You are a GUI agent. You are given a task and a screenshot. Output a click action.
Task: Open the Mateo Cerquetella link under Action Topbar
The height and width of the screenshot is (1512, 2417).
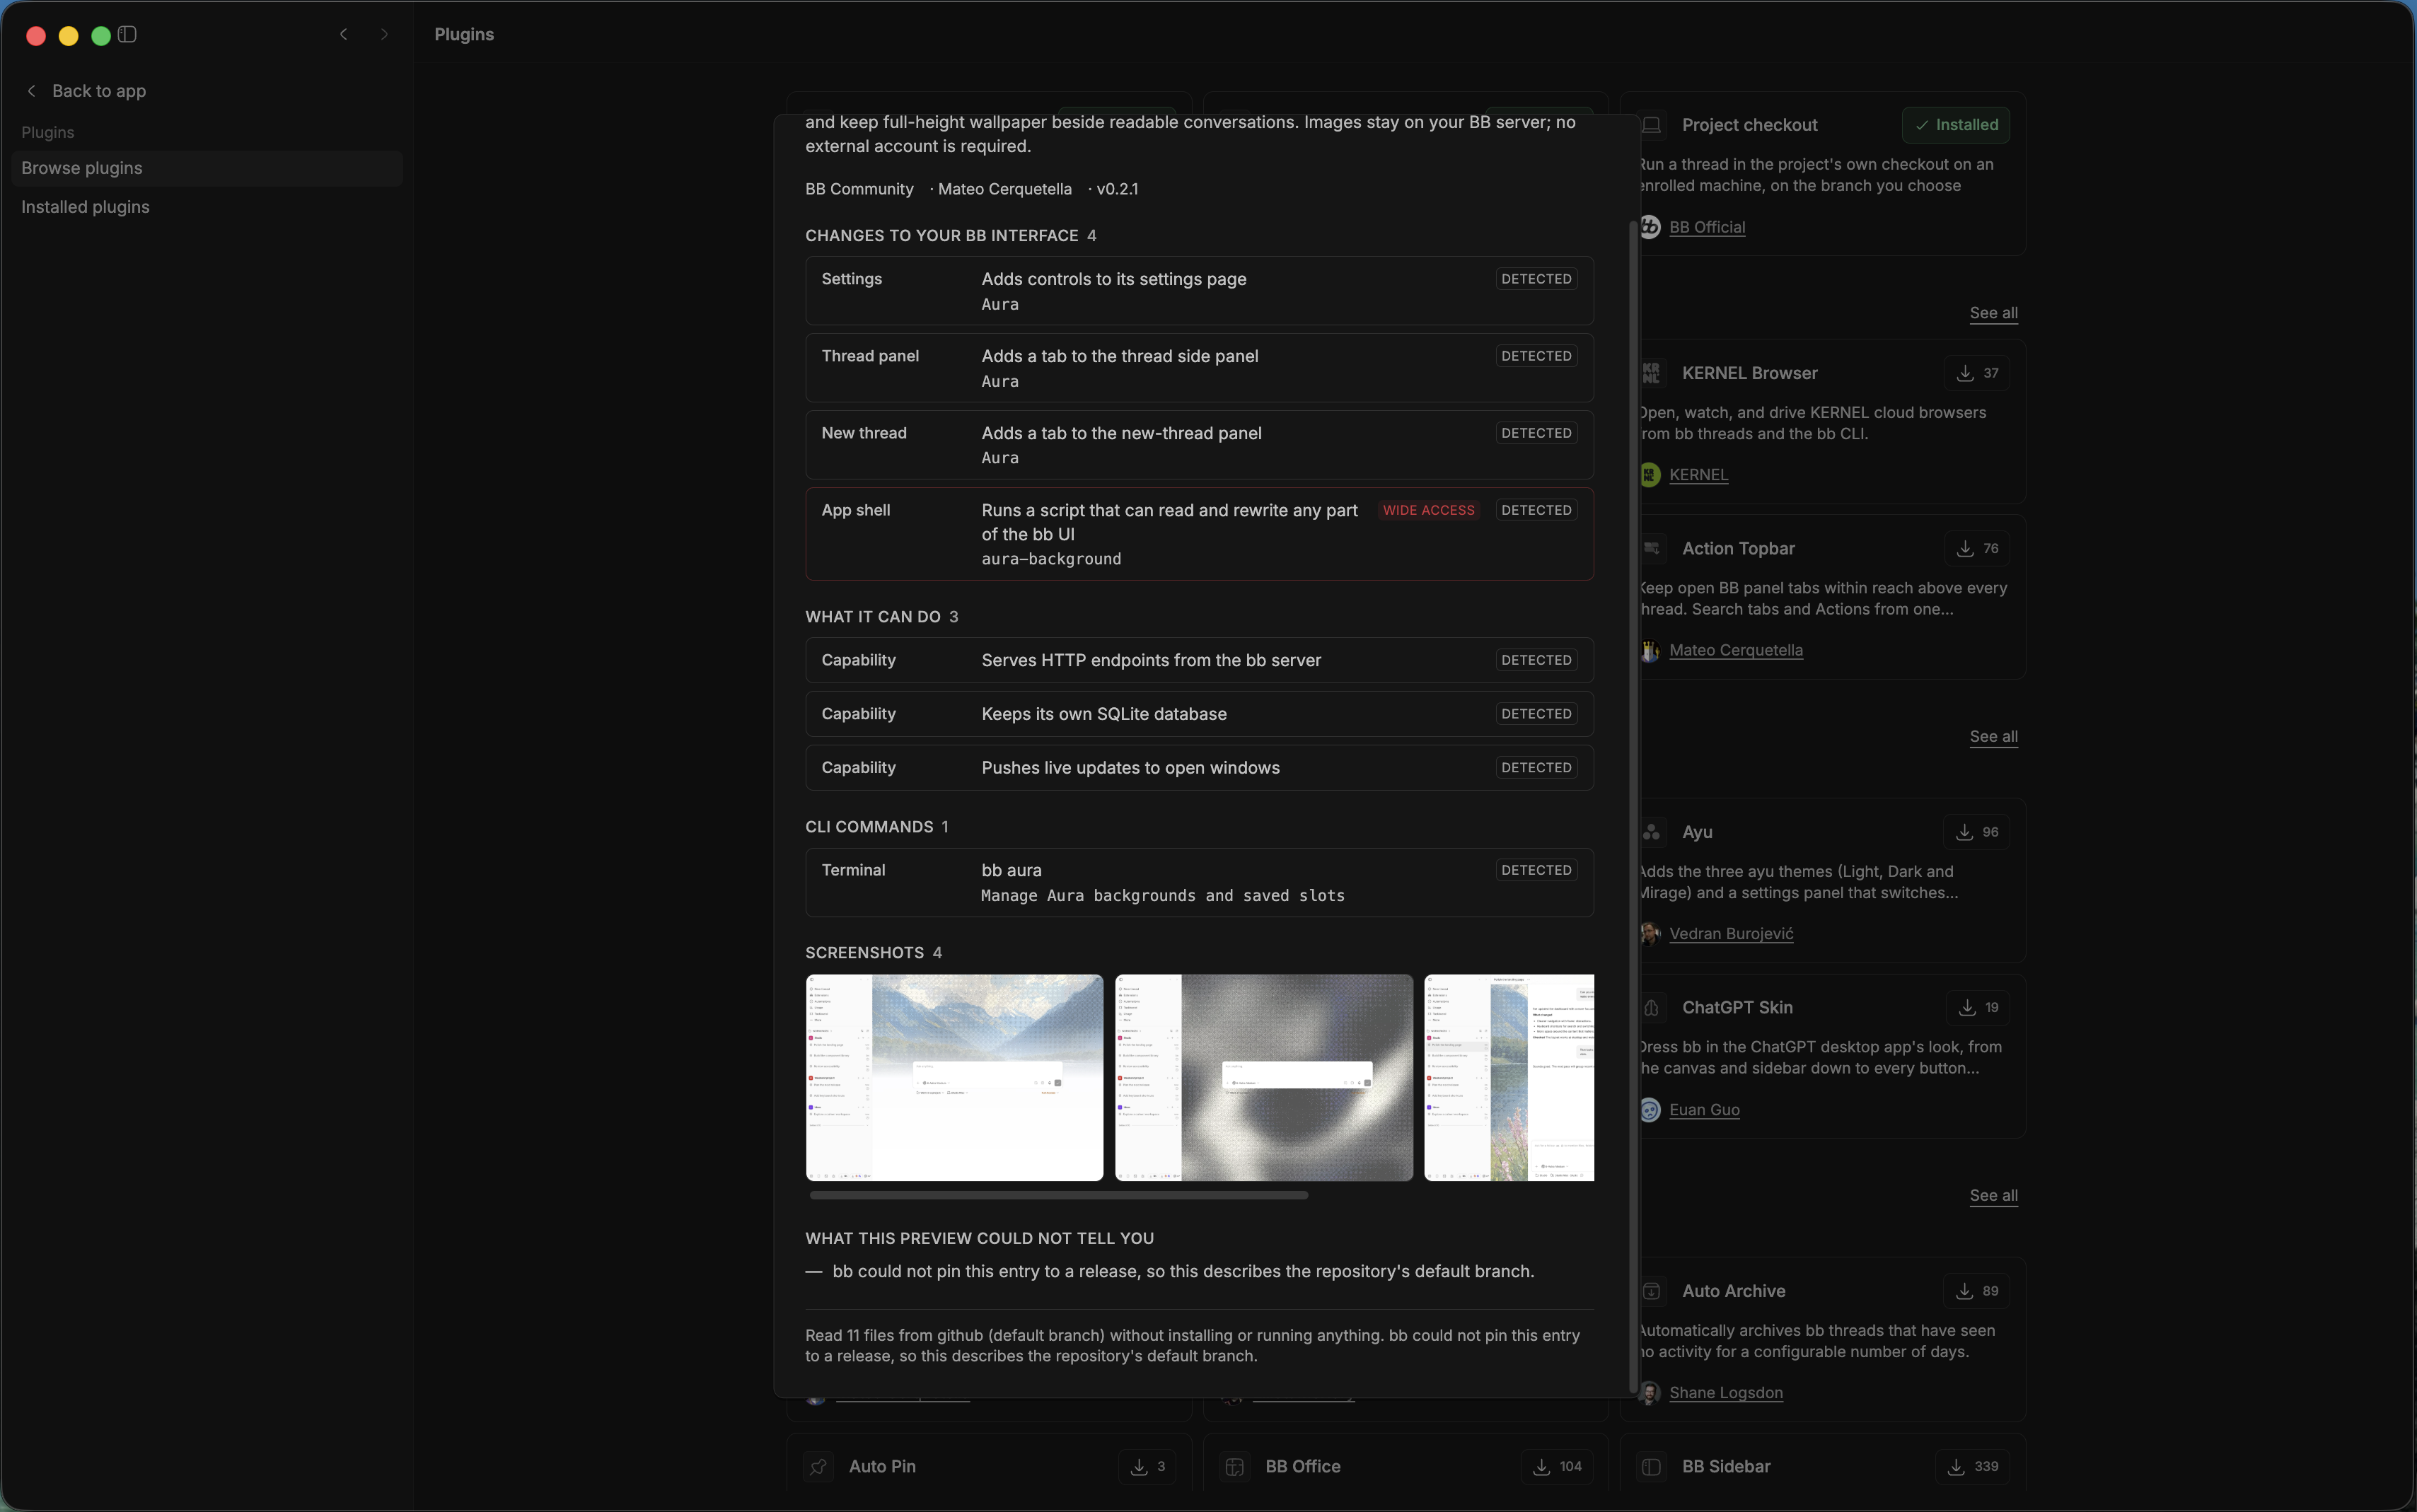1736,650
